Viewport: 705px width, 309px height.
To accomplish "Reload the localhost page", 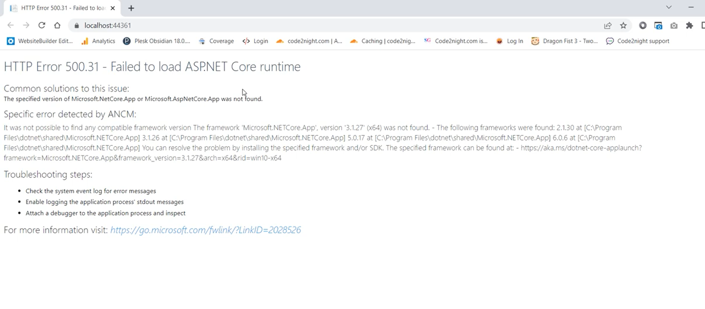I will pyautogui.click(x=42, y=25).
